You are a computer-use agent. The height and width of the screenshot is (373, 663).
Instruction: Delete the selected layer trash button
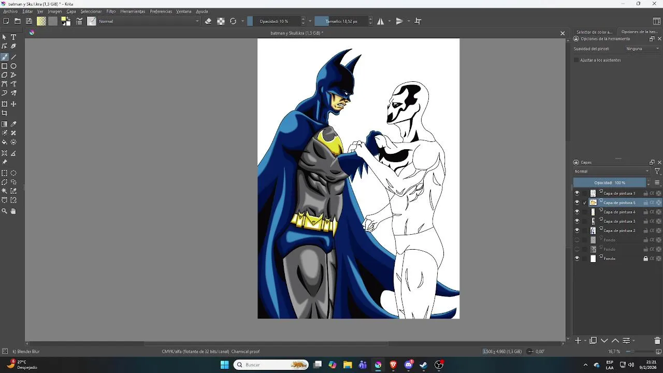pos(657,341)
